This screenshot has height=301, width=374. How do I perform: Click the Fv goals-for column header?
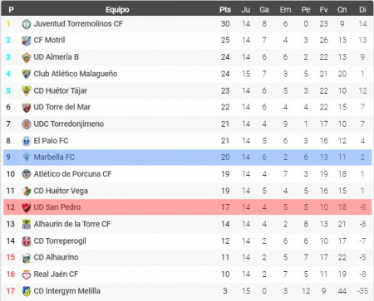[x=323, y=10]
